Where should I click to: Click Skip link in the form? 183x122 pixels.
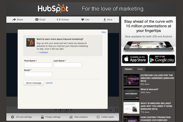click(104, 32)
